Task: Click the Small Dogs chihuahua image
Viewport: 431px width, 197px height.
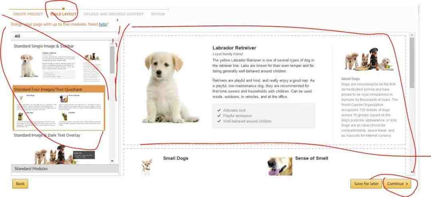Action: (146, 167)
